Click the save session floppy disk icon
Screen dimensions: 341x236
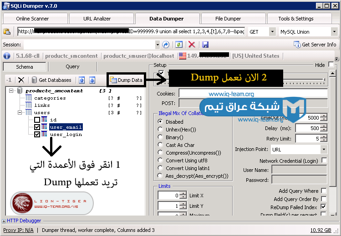205,45
